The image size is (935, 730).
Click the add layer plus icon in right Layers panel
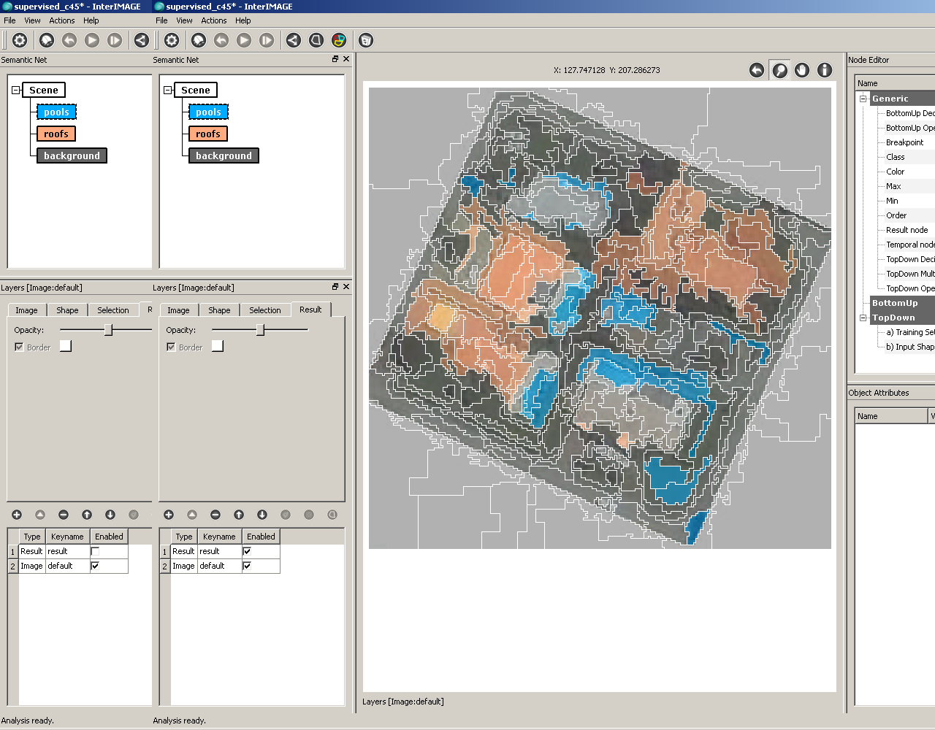(x=169, y=515)
